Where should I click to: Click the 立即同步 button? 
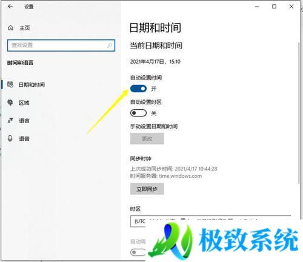tap(147, 189)
